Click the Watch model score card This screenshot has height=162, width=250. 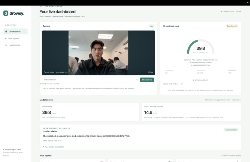[x=89, y=112]
